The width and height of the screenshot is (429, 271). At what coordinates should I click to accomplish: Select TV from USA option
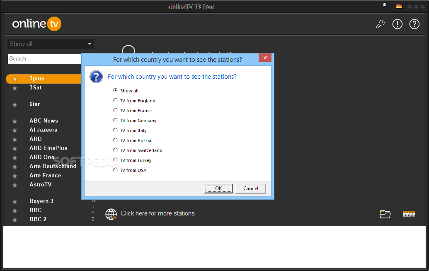click(x=116, y=170)
